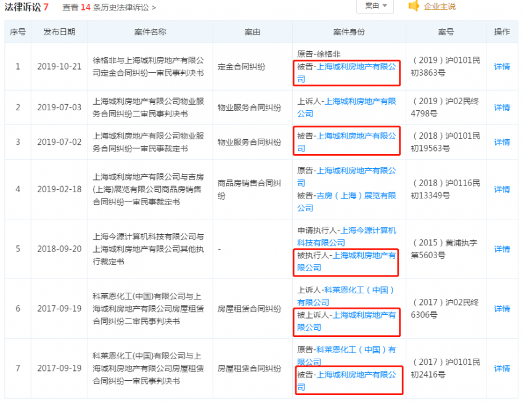Open 详情 for case 沪02民终6306号
Screen dimensions: 524x403
coord(502,309)
